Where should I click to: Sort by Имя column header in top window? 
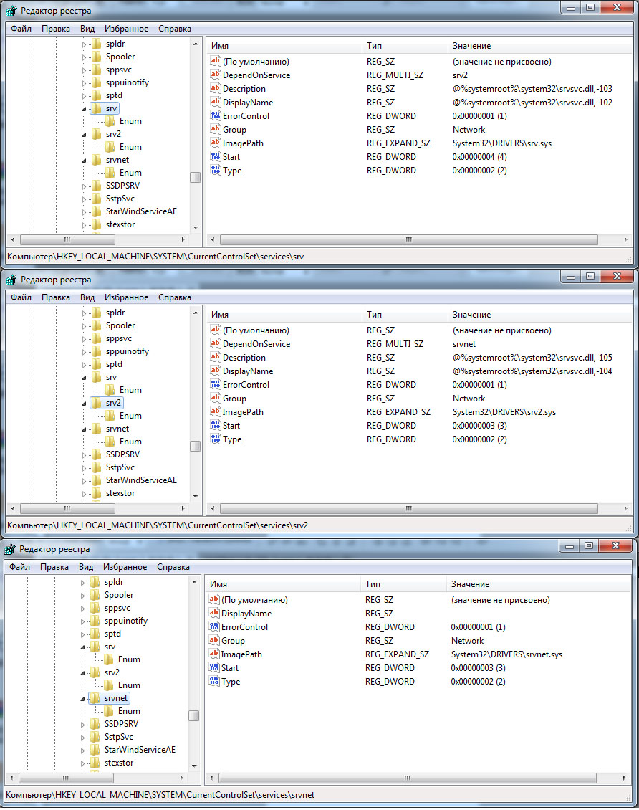(284, 45)
